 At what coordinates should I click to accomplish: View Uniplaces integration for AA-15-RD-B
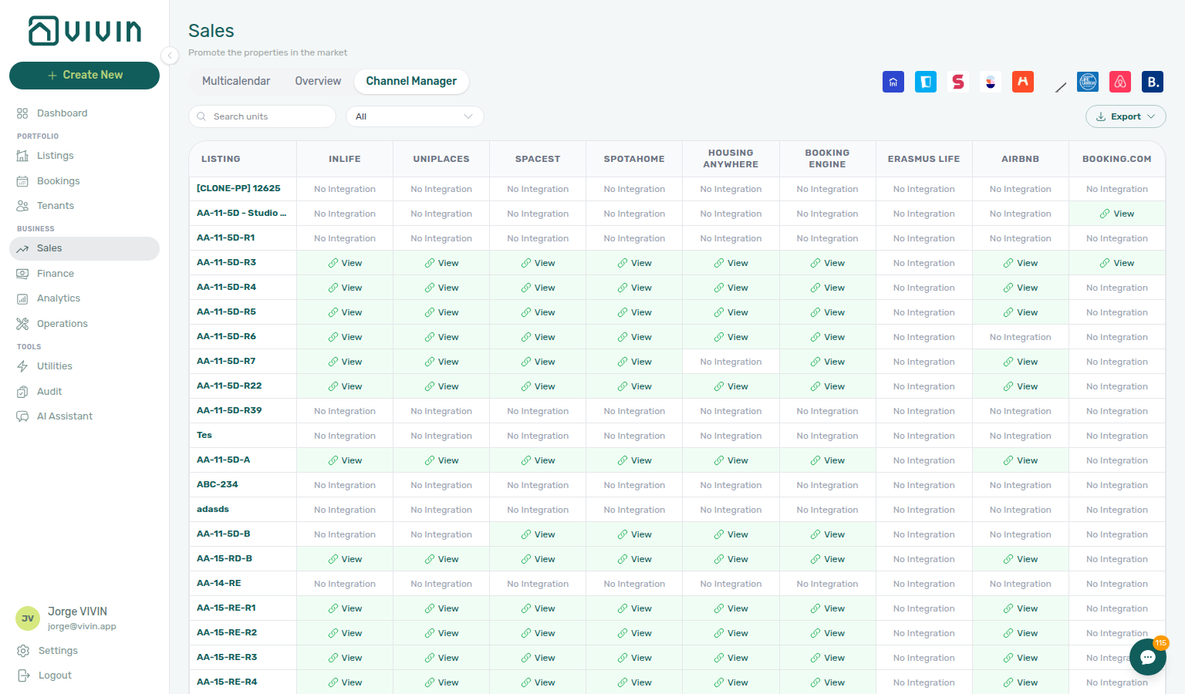441,559
